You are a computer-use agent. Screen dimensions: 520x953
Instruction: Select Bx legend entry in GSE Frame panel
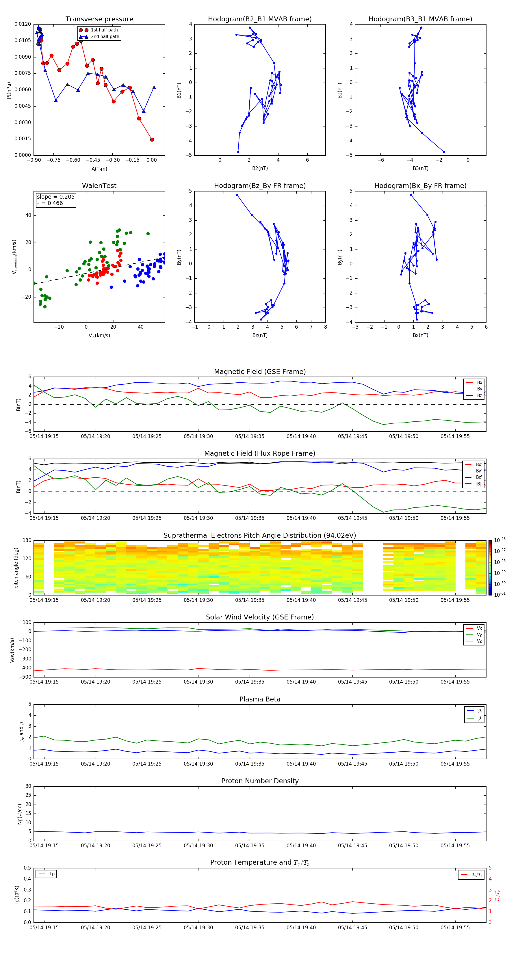(x=474, y=383)
